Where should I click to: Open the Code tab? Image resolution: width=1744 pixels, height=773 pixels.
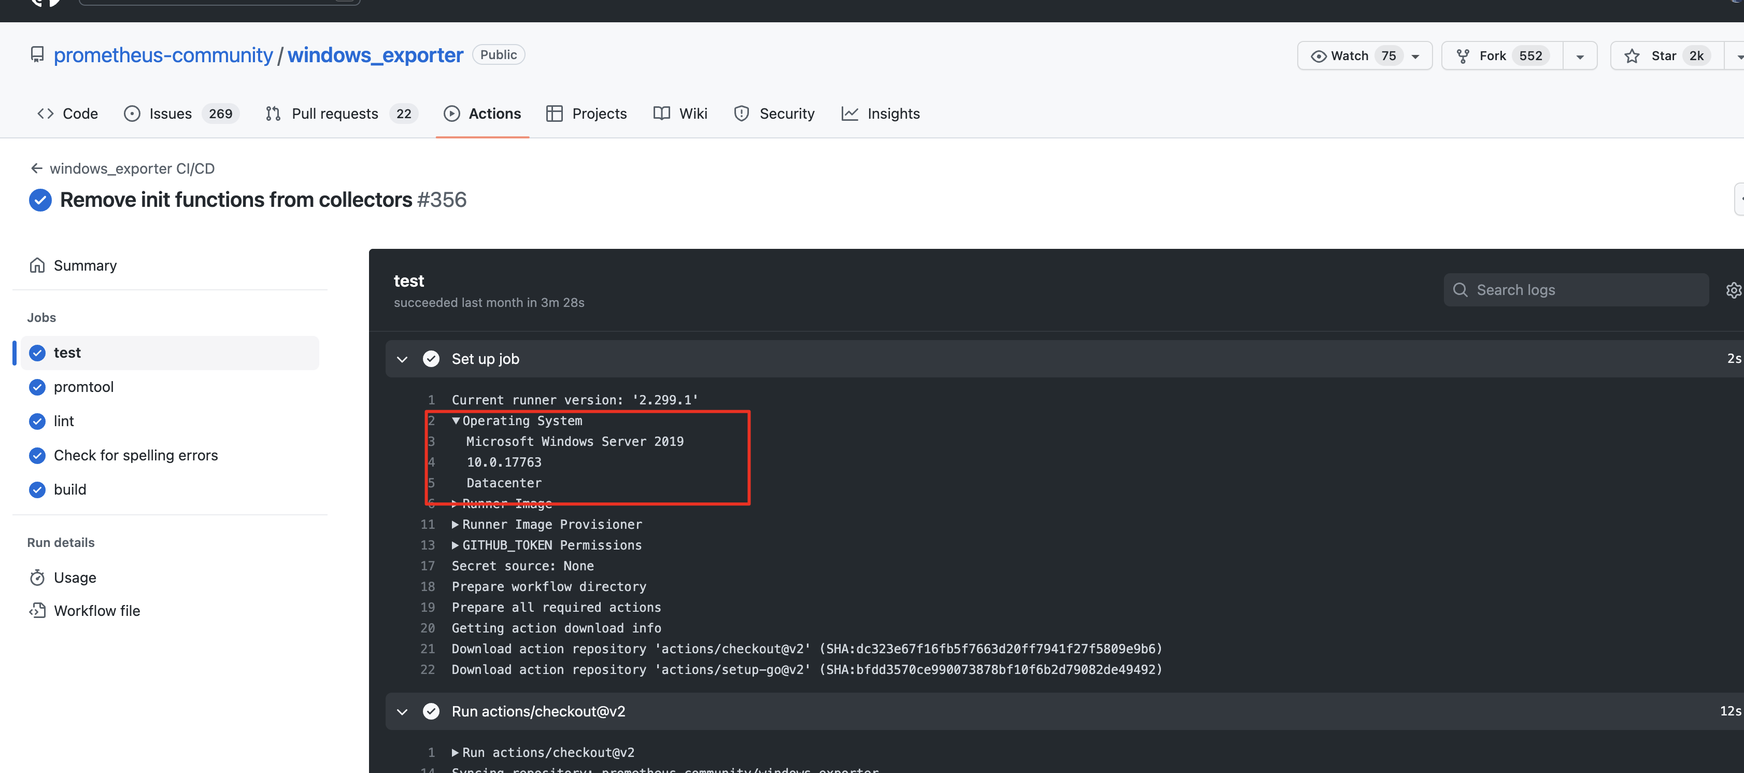67,114
